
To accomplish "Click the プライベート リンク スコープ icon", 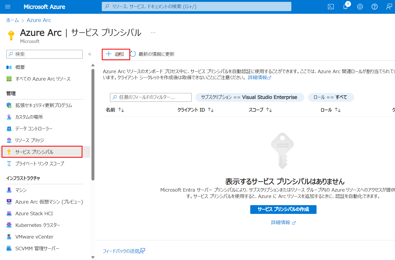I will pyautogui.click(x=9, y=164).
